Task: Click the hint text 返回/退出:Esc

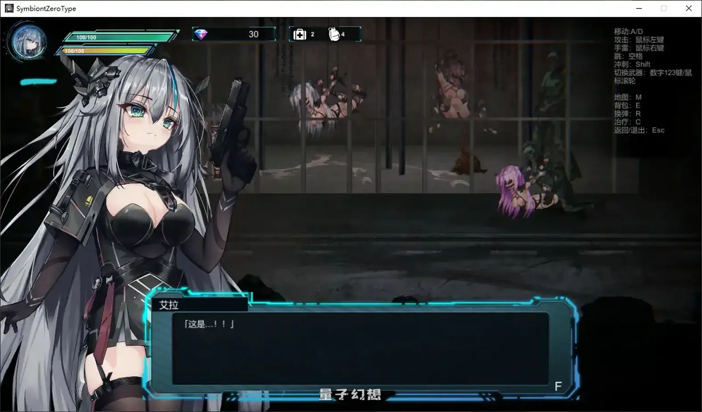Action: click(639, 130)
